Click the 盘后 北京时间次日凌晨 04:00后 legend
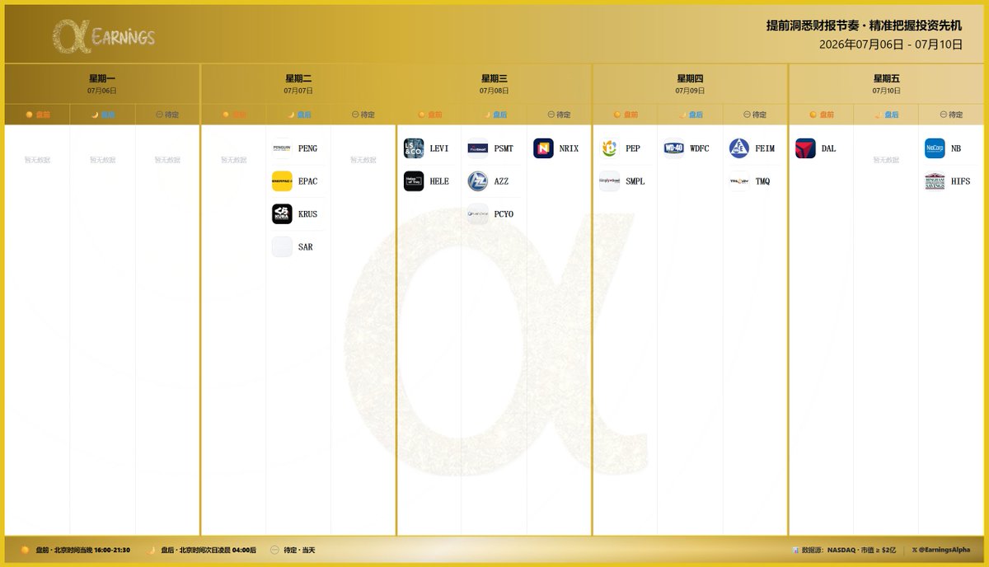 tap(209, 550)
